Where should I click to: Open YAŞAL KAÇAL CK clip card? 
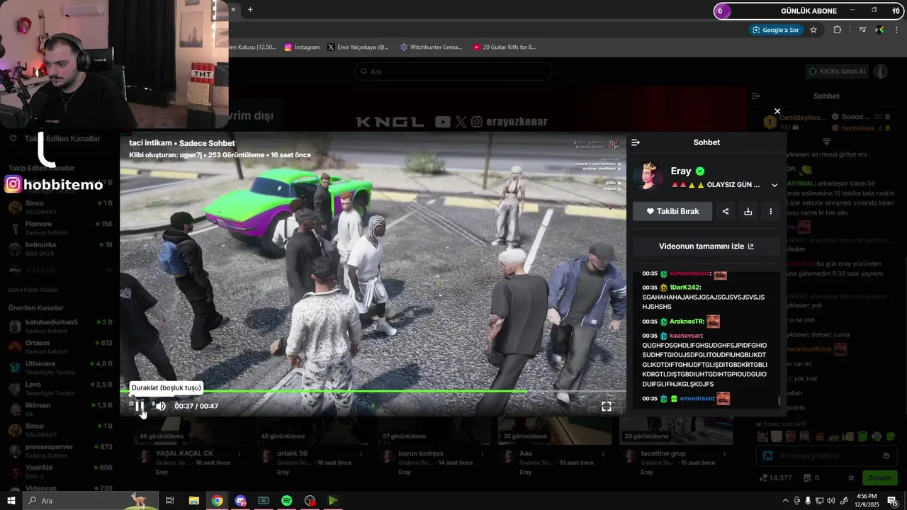click(184, 453)
